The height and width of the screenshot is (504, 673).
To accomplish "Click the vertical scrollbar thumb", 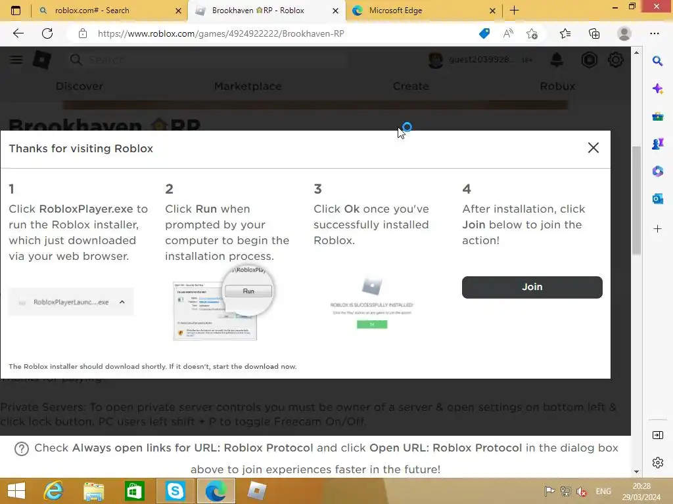I will [636, 199].
